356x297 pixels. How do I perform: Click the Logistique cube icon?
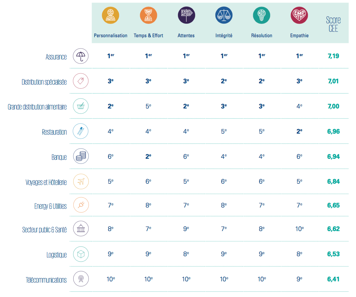(81, 254)
